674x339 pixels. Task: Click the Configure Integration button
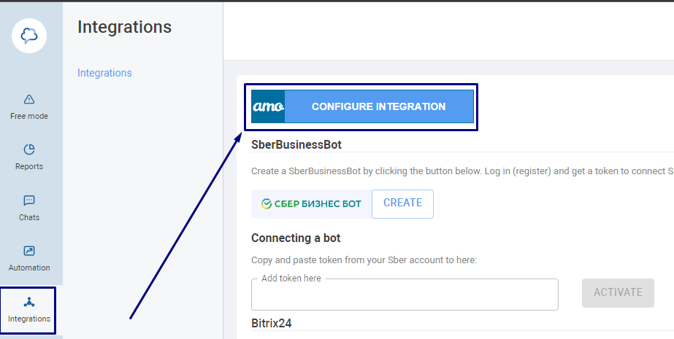pos(379,106)
